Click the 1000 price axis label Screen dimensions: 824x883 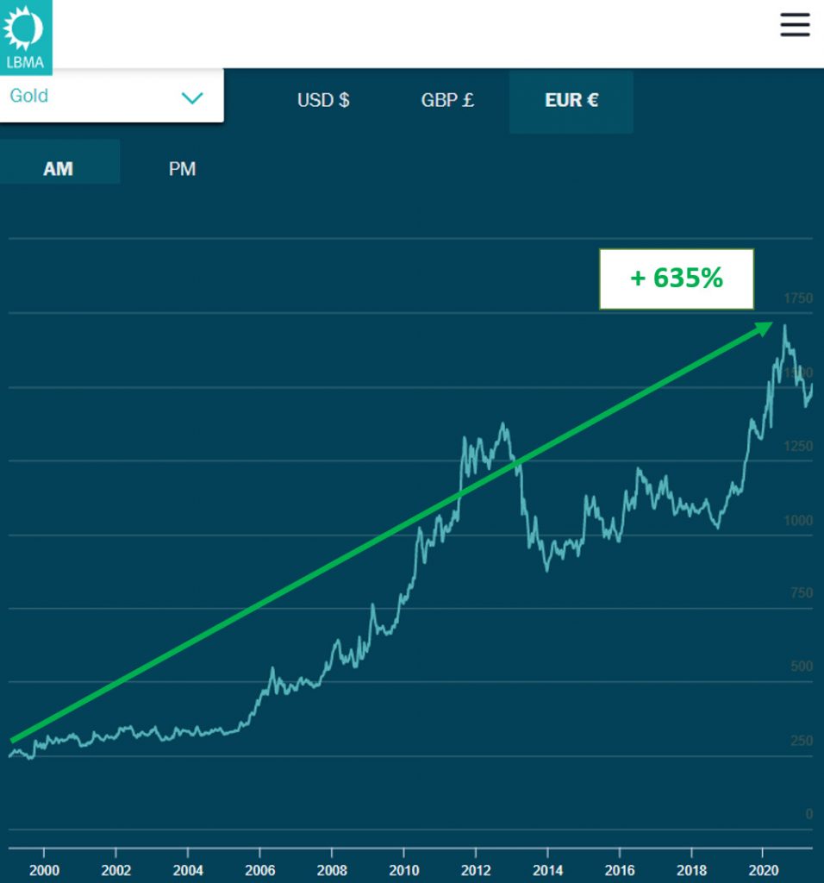point(797,520)
